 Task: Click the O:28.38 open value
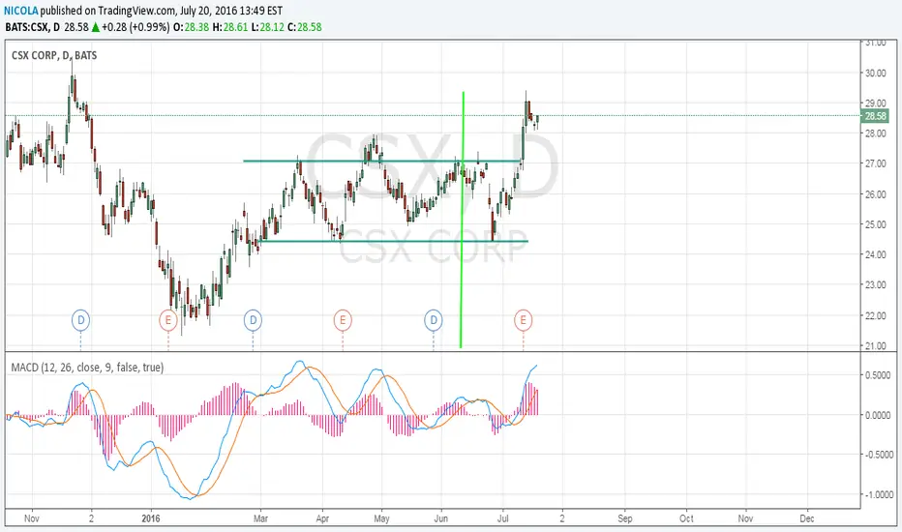[x=191, y=27]
